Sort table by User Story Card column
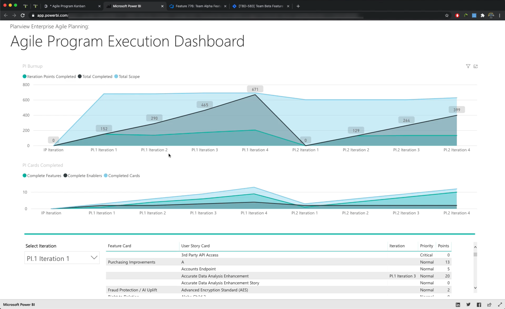505x309 pixels. [195, 246]
